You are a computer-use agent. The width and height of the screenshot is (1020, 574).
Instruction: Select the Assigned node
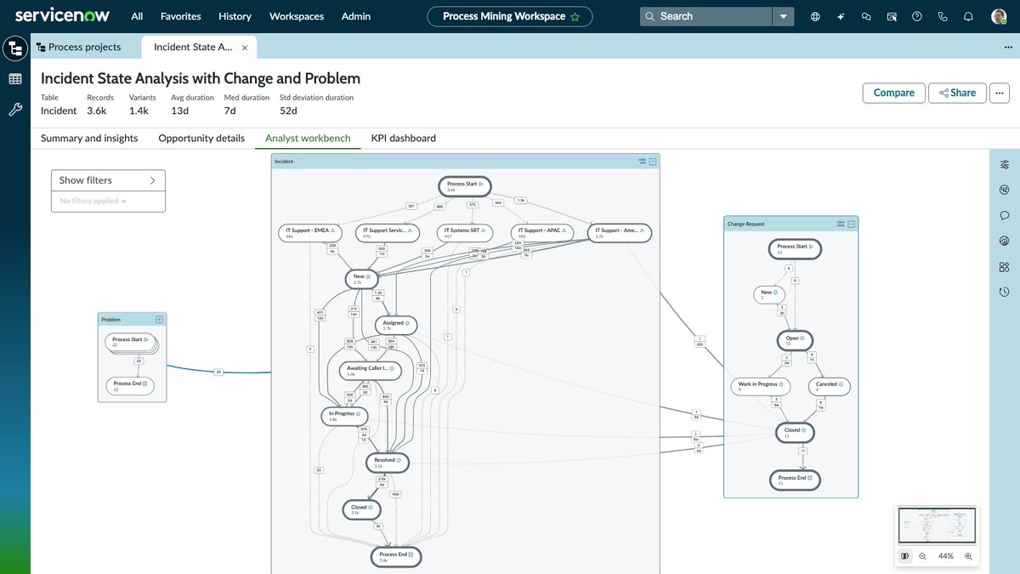[396, 325]
